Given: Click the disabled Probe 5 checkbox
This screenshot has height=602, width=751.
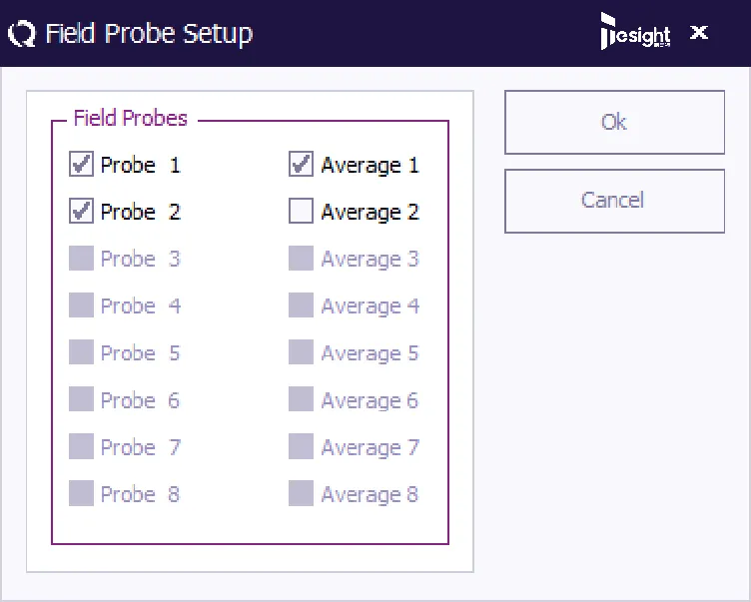Looking at the screenshot, I should [x=81, y=352].
